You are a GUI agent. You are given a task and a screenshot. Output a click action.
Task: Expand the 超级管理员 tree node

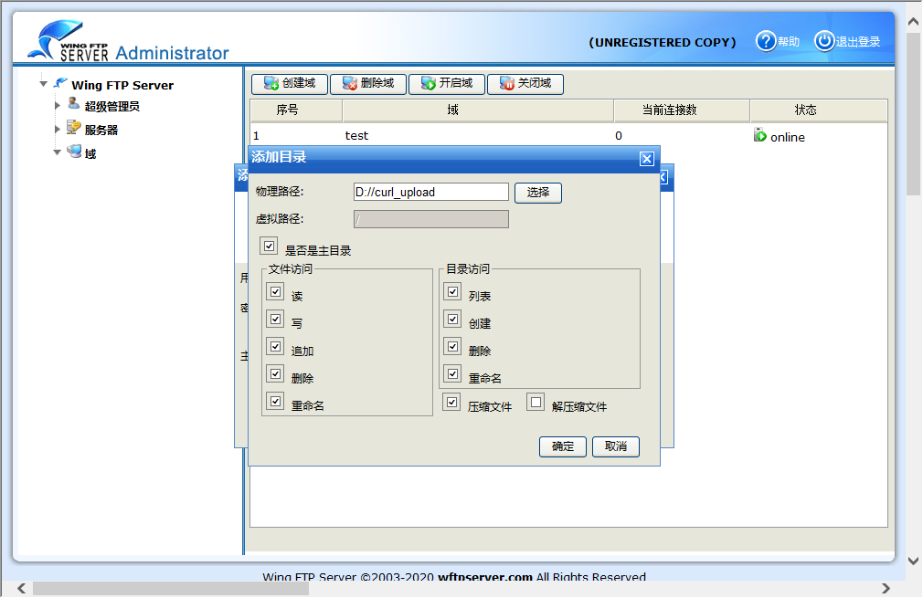pos(58,106)
